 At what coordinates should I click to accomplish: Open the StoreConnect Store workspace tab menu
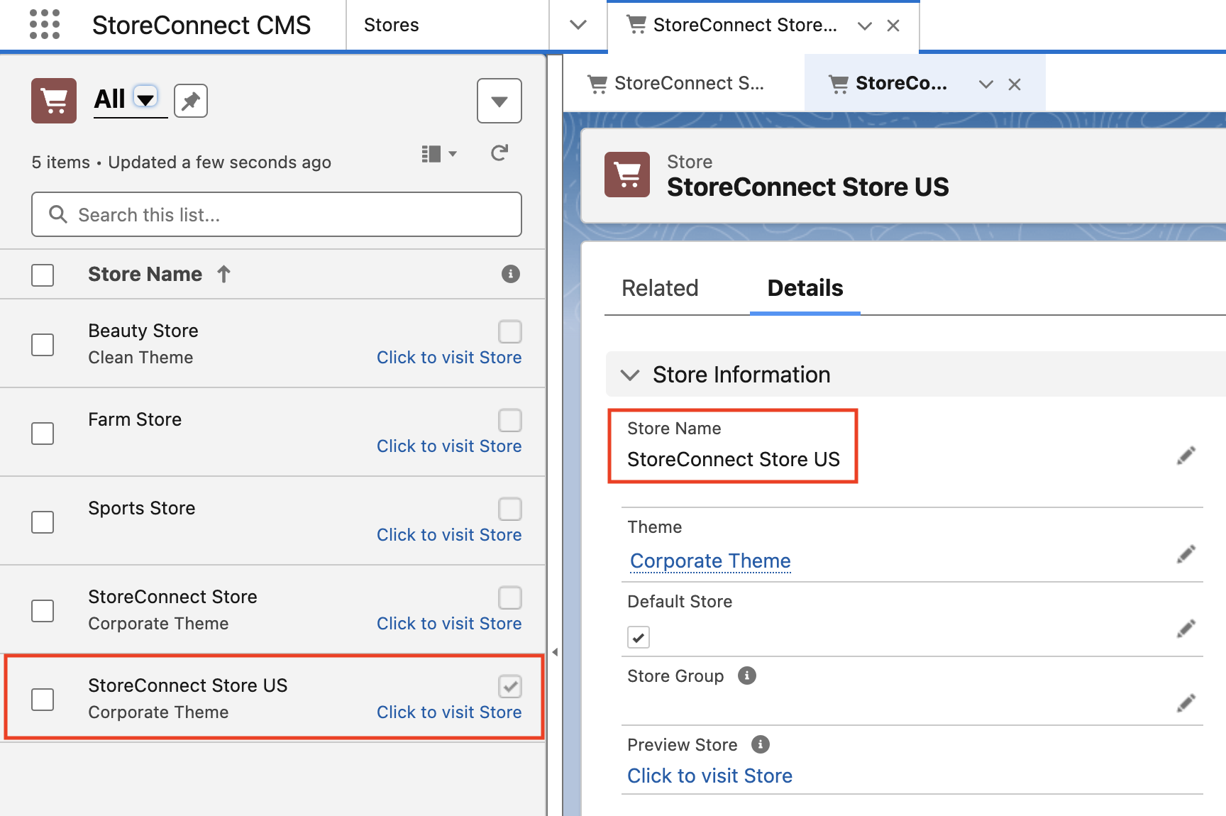click(x=864, y=26)
